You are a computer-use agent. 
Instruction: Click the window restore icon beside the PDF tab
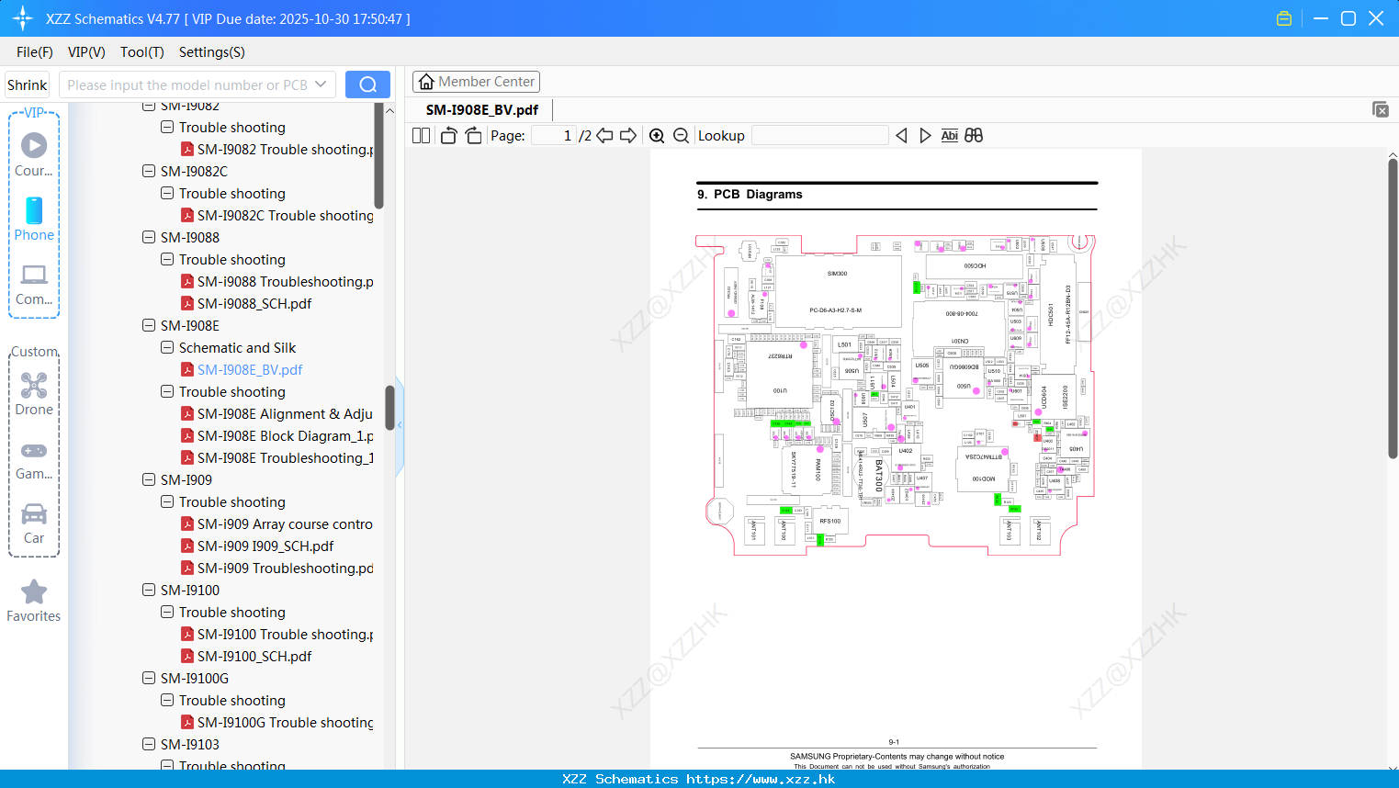pos(1381,109)
